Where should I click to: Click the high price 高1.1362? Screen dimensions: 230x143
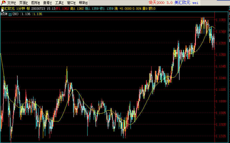77,9
